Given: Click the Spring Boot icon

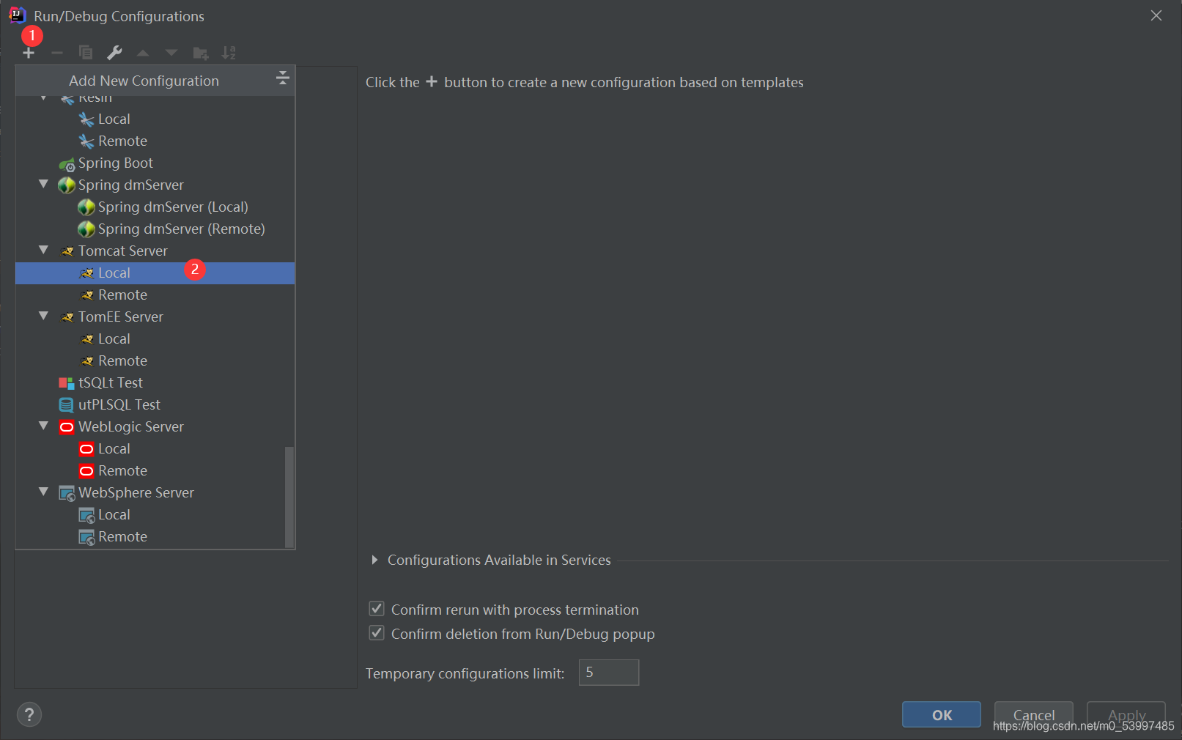Looking at the screenshot, I should tap(67, 164).
